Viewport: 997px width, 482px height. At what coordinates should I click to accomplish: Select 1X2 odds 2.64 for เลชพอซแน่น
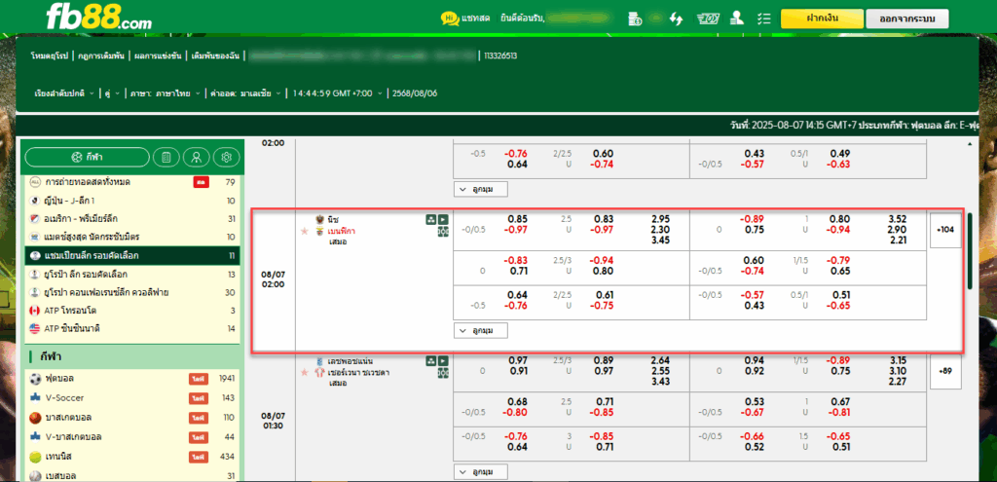[x=661, y=360]
